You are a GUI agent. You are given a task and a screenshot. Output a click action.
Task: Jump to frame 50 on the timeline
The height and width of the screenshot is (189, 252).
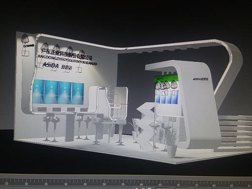104,184
